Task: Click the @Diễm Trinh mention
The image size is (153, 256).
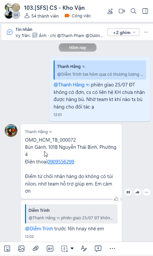Action: 39,229
